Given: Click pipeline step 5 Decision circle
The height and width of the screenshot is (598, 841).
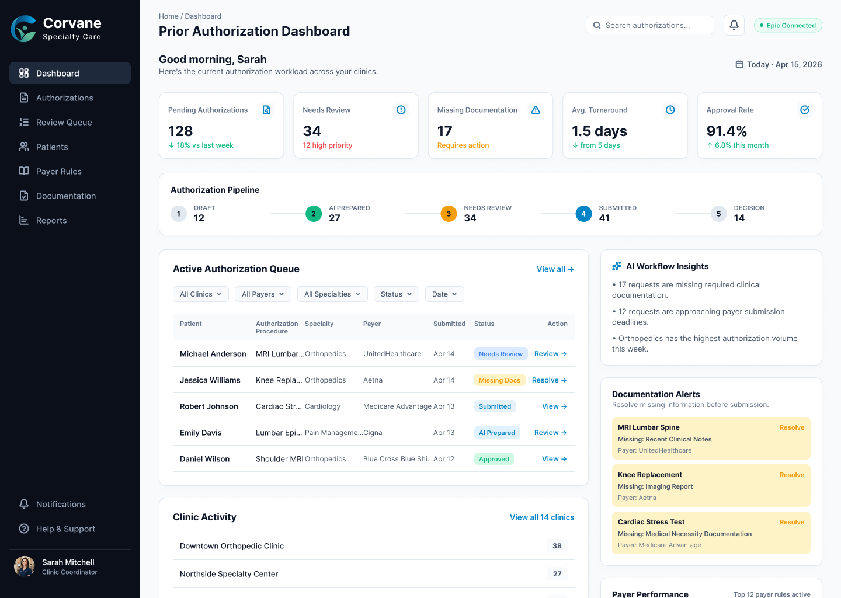Looking at the screenshot, I should (x=719, y=214).
